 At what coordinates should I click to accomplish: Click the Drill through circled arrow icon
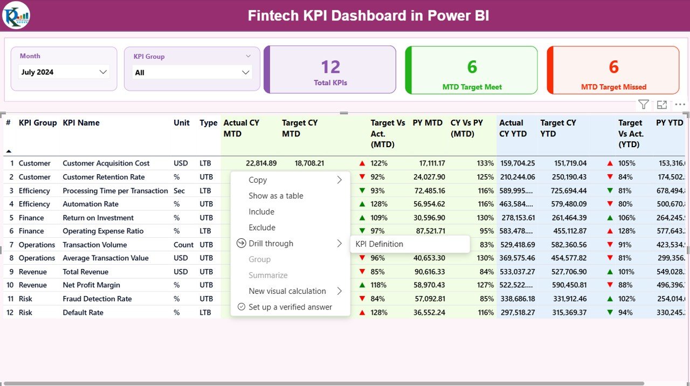click(x=241, y=244)
